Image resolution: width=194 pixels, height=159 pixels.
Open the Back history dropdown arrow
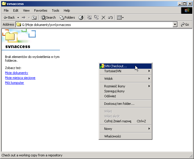(18, 17)
